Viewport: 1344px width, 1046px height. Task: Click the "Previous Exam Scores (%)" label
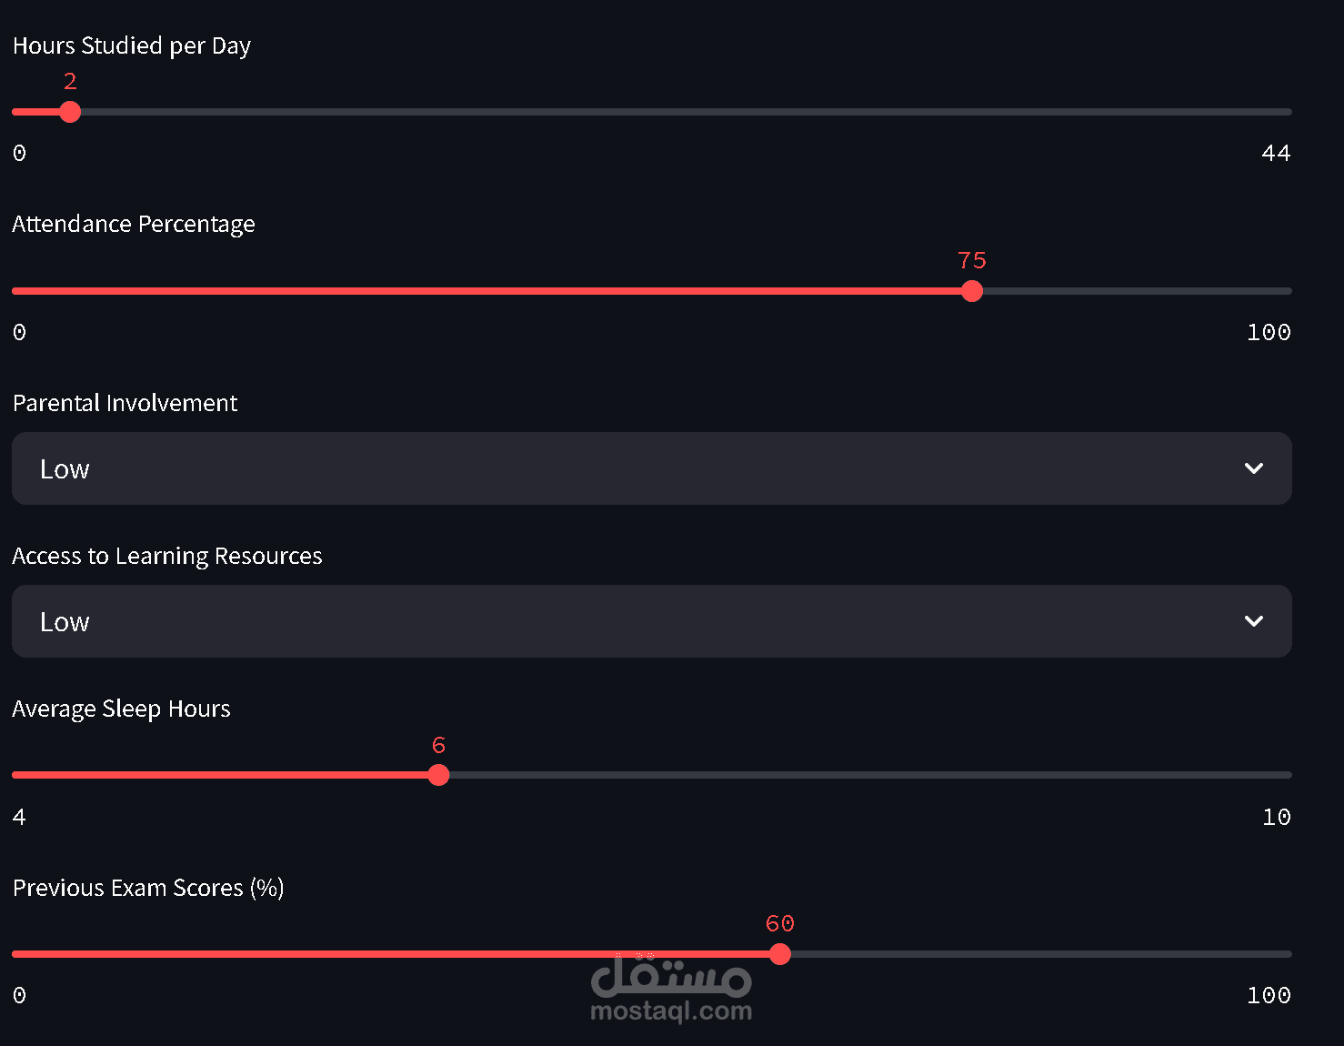pos(148,888)
